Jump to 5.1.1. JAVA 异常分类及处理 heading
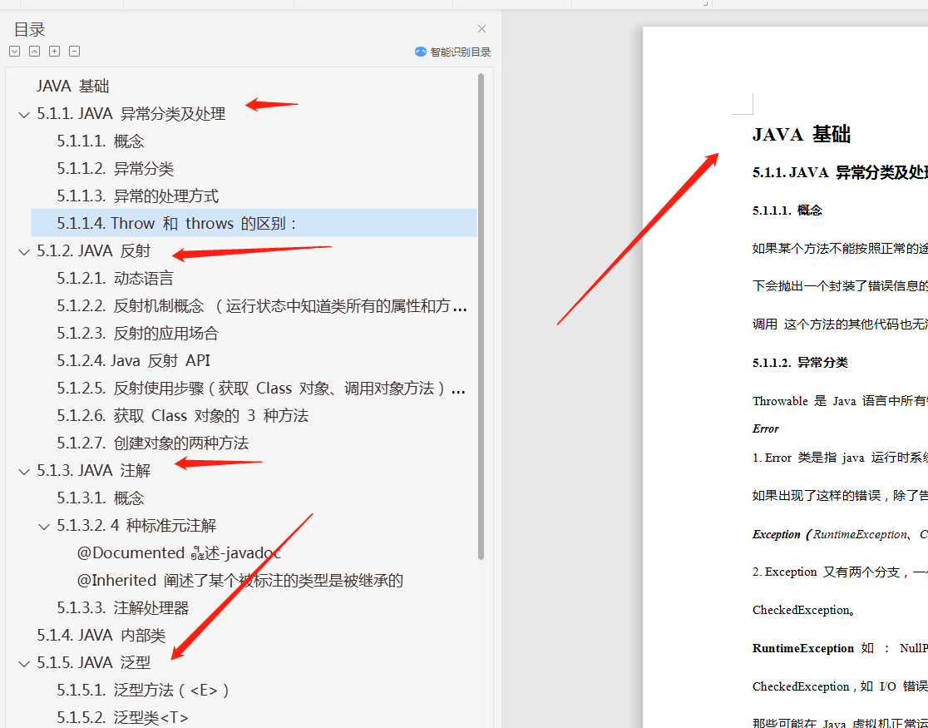This screenshot has width=928, height=728. click(131, 114)
